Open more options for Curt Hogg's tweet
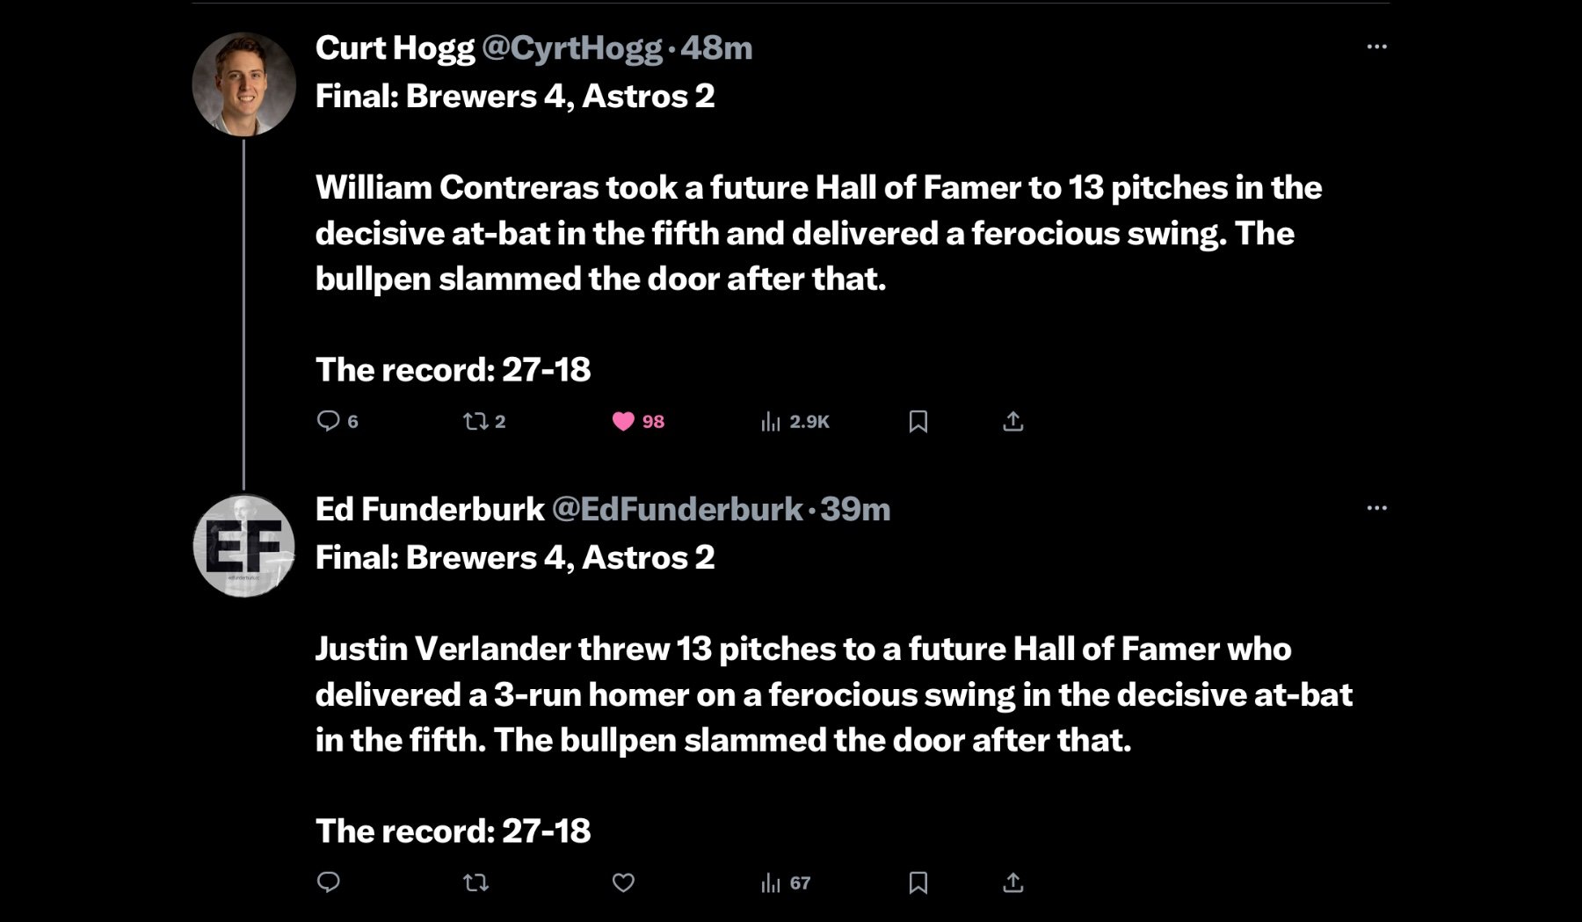1582x922 pixels. pyautogui.click(x=1376, y=47)
